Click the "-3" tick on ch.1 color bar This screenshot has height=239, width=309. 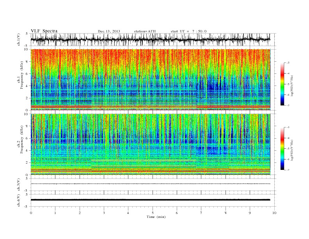(288, 63)
